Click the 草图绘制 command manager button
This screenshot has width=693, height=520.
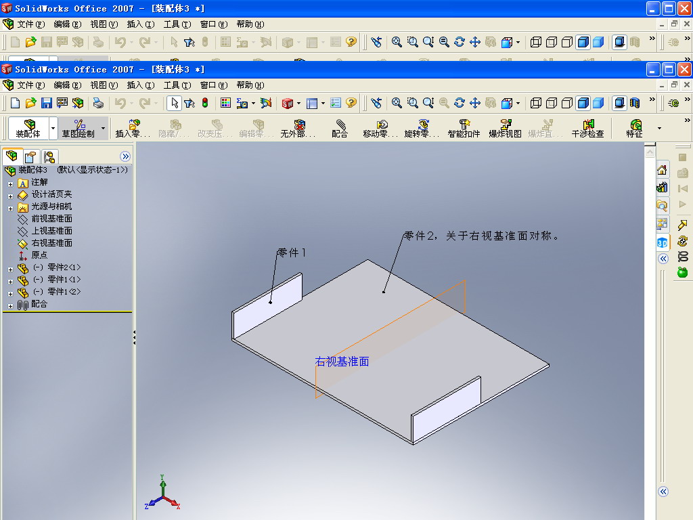[79, 128]
